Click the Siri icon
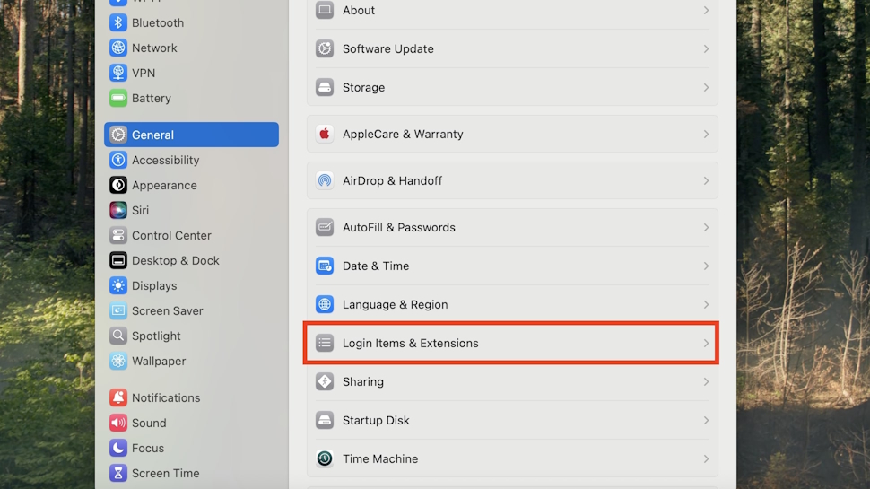Image resolution: width=870 pixels, height=489 pixels. 117,210
